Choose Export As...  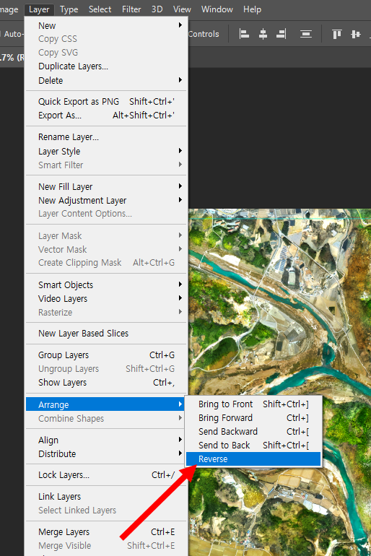[106, 116]
